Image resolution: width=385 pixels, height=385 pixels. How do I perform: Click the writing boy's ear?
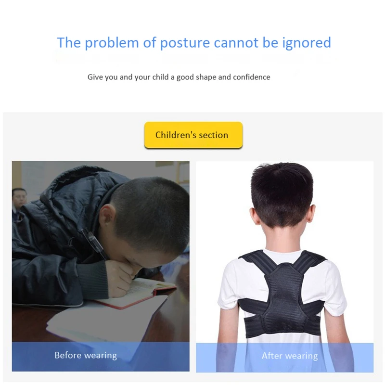107,215
